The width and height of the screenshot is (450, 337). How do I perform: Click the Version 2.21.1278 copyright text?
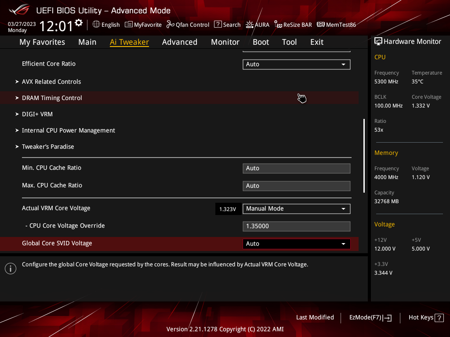click(225, 329)
